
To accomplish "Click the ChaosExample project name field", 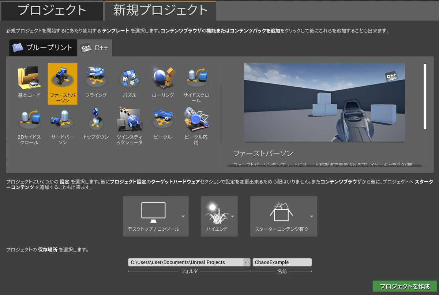I will click(x=282, y=262).
